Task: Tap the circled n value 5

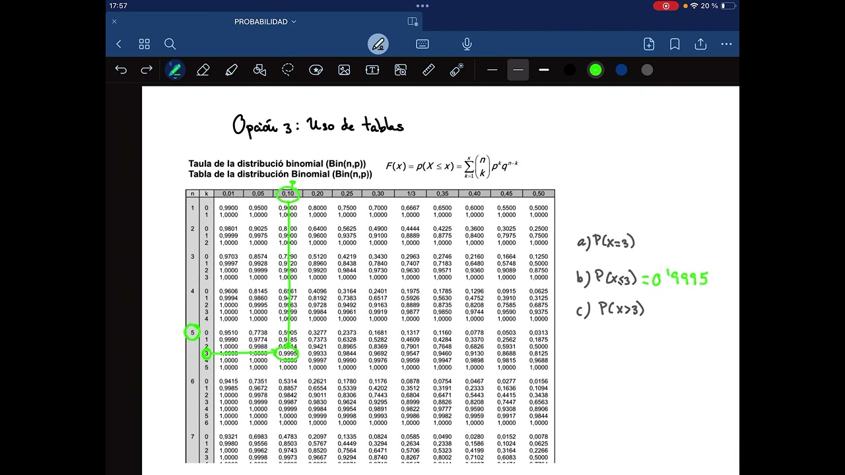Action: pos(192,332)
